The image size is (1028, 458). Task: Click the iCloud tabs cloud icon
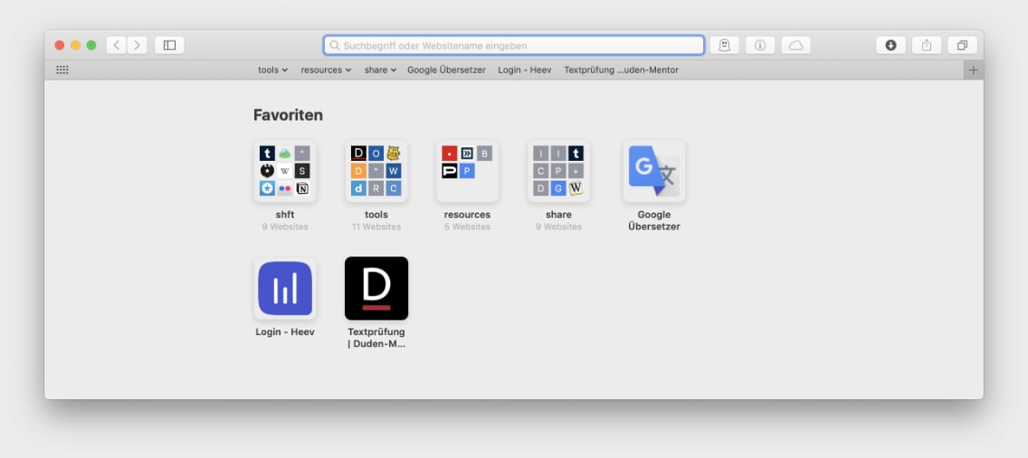click(796, 45)
